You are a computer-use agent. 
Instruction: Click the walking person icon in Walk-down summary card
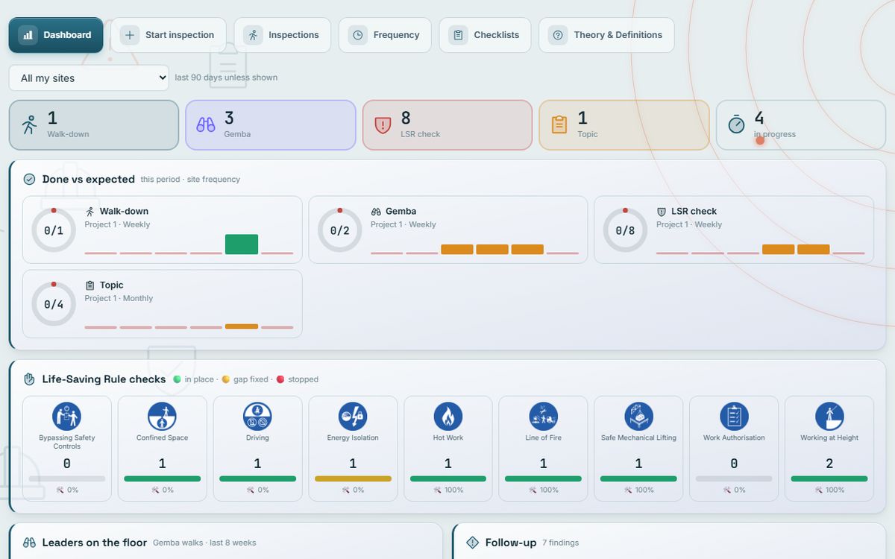pyautogui.click(x=29, y=125)
